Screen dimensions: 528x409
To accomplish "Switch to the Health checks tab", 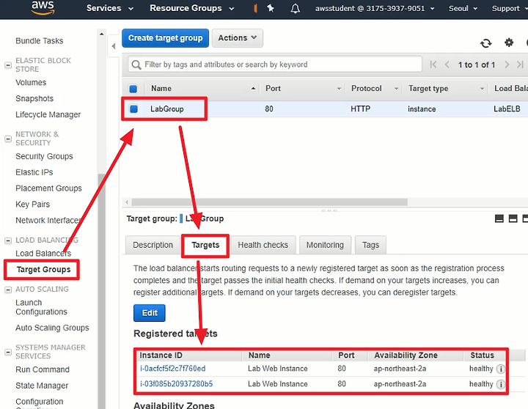I will [263, 245].
